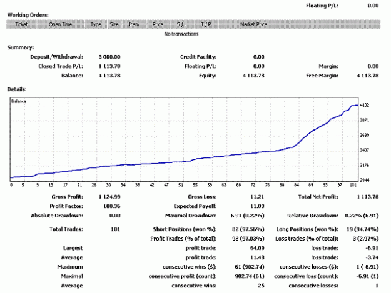Image resolution: width=391 pixels, height=293 pixels.
Task: Click the 'Margin:' label in Summary
Action: [328, 66]
